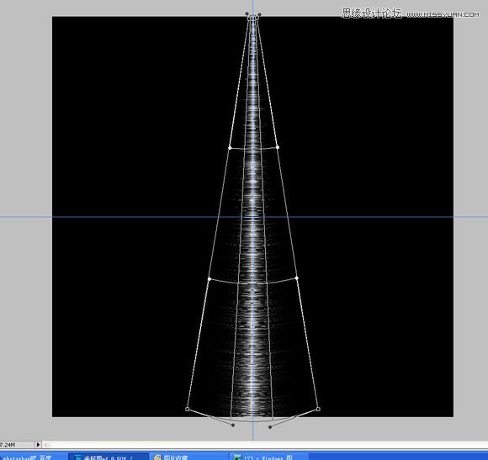Image resolution: width=488 pixels, height=460 pixels.
Task: Select the lower-left warp mesh point
Action: point(210,279)
